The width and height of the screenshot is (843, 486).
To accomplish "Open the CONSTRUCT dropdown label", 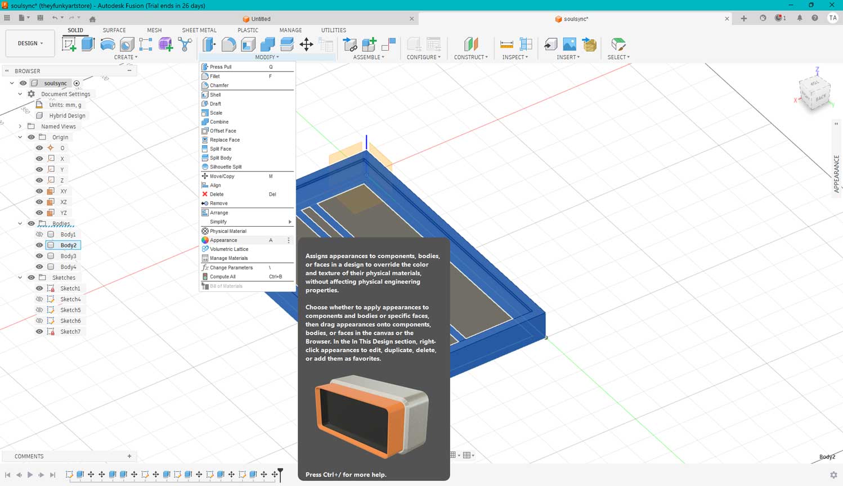I will click(x=470, y=57).
